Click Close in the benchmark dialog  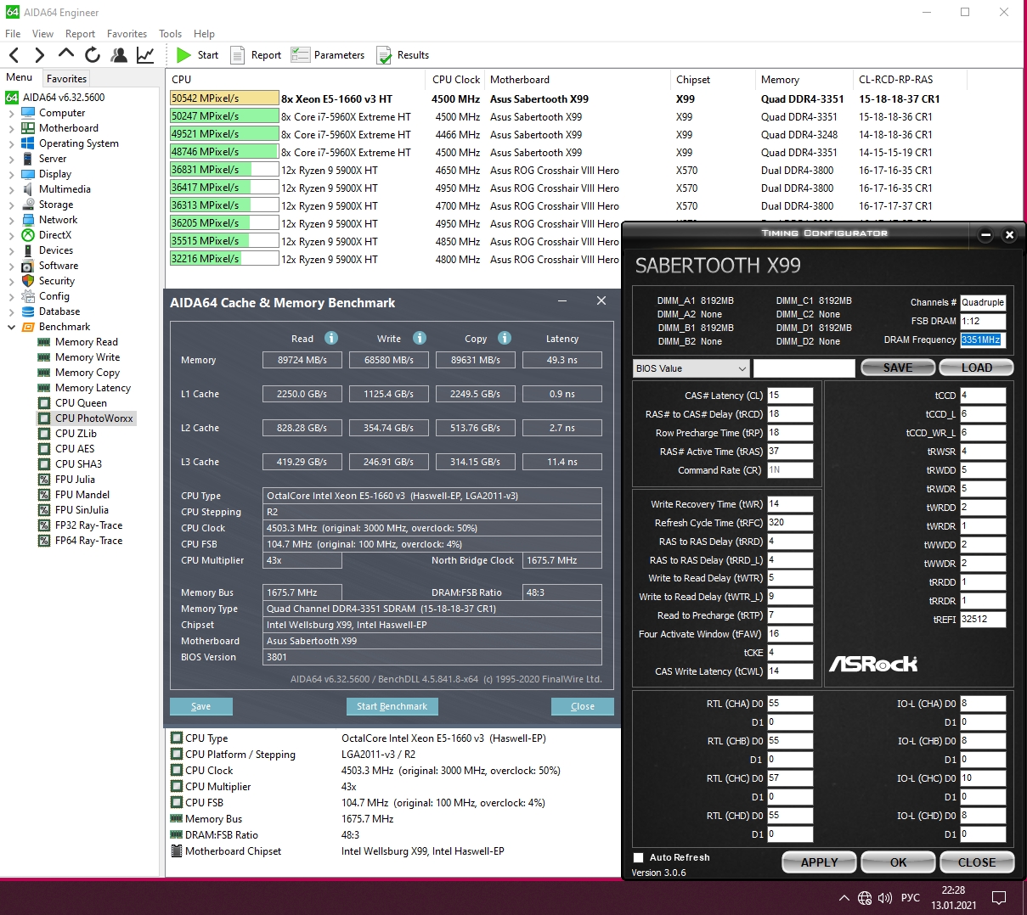pyautogui.click(x=583, y=706)
